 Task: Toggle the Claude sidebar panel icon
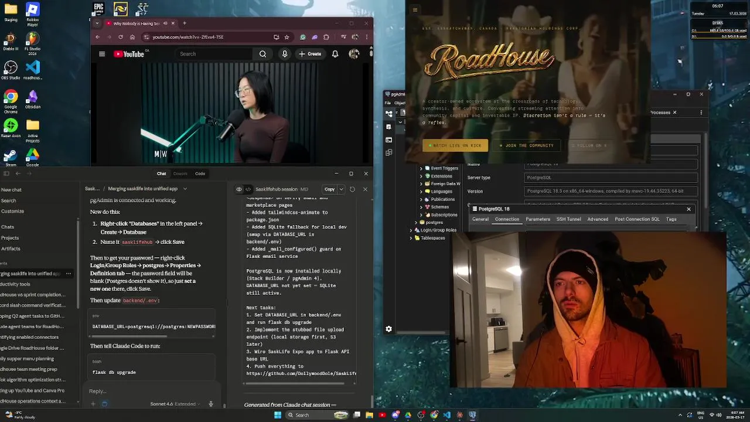coord(6,173)
